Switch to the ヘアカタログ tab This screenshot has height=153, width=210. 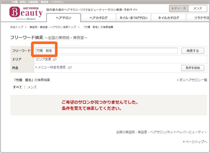(98, 17)
